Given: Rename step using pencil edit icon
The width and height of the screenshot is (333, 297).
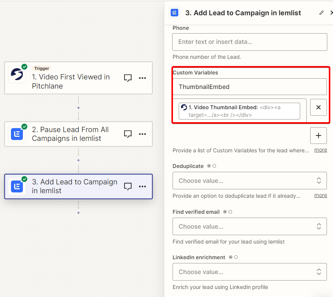Looking at the screenshot, I should tap(322, 13).
